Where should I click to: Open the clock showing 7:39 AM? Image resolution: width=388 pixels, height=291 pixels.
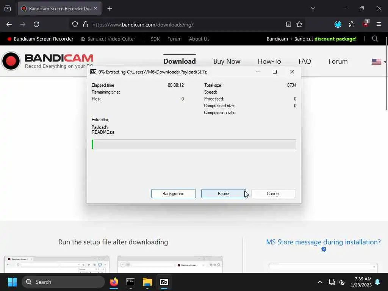[361, 282]
